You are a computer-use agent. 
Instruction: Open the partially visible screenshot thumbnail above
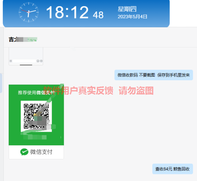pos(26,56)
